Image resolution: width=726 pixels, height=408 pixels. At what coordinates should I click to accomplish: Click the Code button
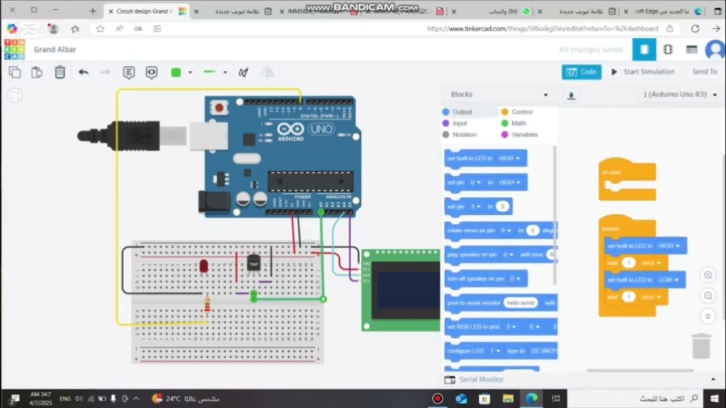click(x=582, y=72)
